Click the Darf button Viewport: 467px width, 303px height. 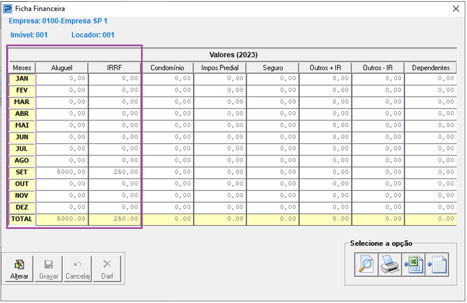tap(108, 270)
